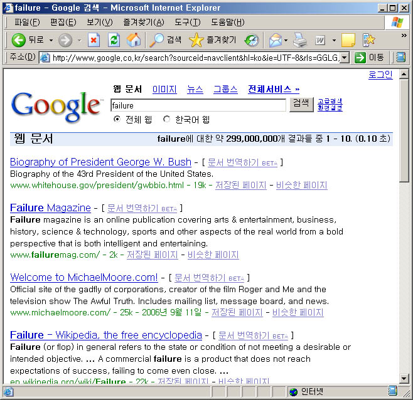Screen dimensions: 413x400
Task: Open Mail envelope icon
Action: tap(276, 41)
